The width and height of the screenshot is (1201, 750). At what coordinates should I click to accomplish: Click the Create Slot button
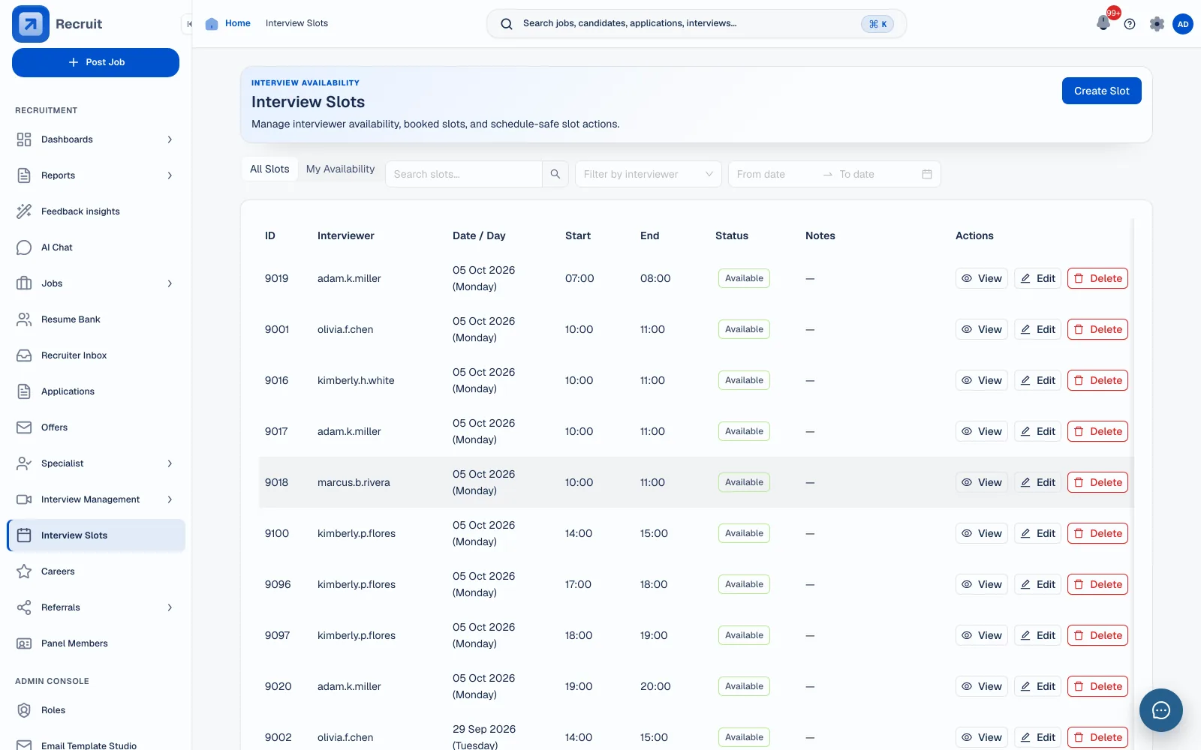click(1101, 91)
